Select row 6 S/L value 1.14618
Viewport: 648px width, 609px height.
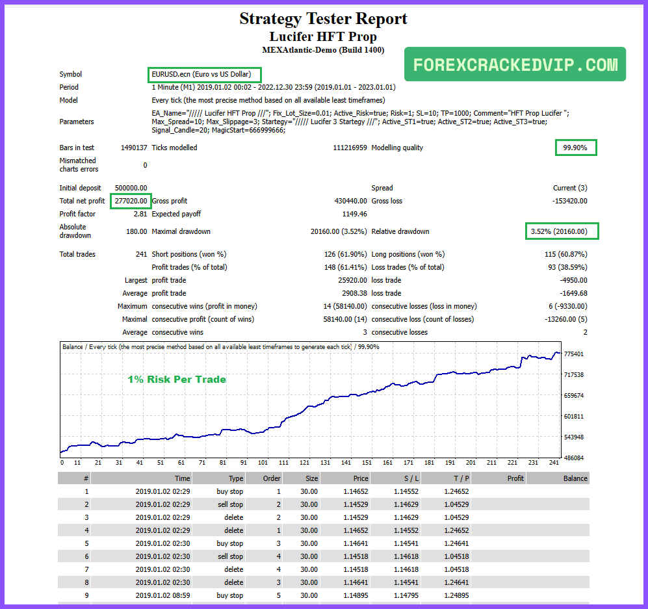[x=406, y=556]
